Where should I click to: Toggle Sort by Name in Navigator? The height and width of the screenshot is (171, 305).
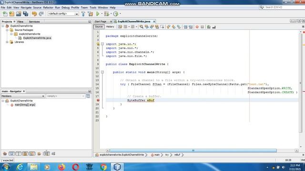(x=47, y=154)
